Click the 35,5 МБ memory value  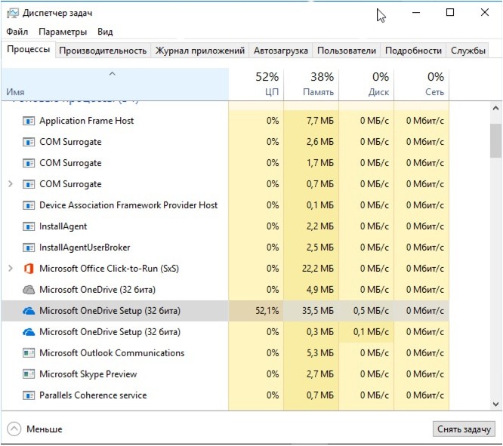[317, 311]
